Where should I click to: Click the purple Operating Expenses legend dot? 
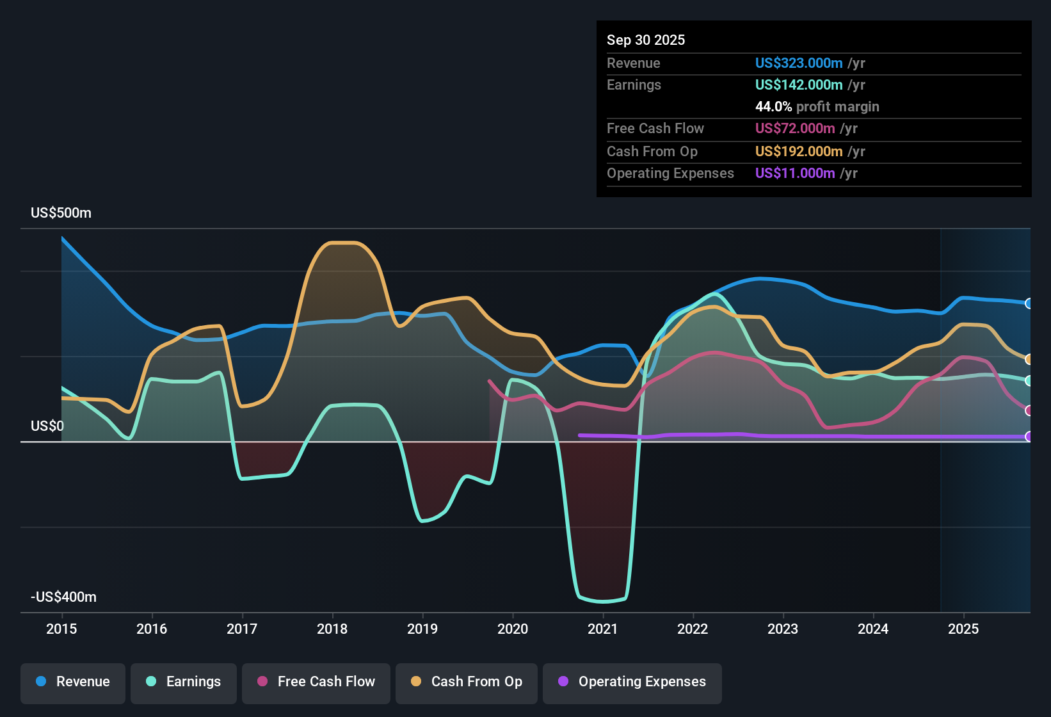pyautogui.click(x=563, y=682)
